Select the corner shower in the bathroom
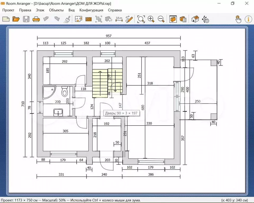The image size is (254, 203). click(49, 92)
